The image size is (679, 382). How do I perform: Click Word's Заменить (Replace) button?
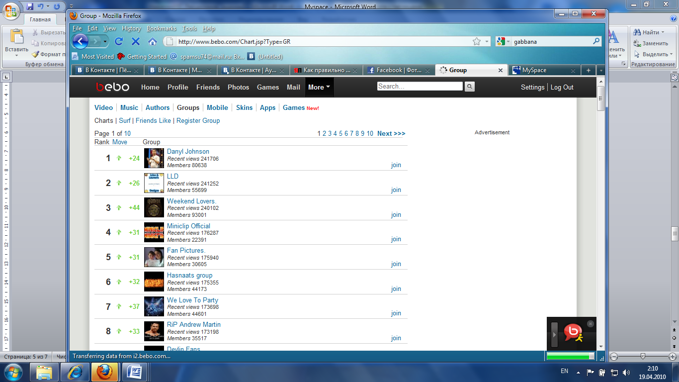[x=651, y=43]
